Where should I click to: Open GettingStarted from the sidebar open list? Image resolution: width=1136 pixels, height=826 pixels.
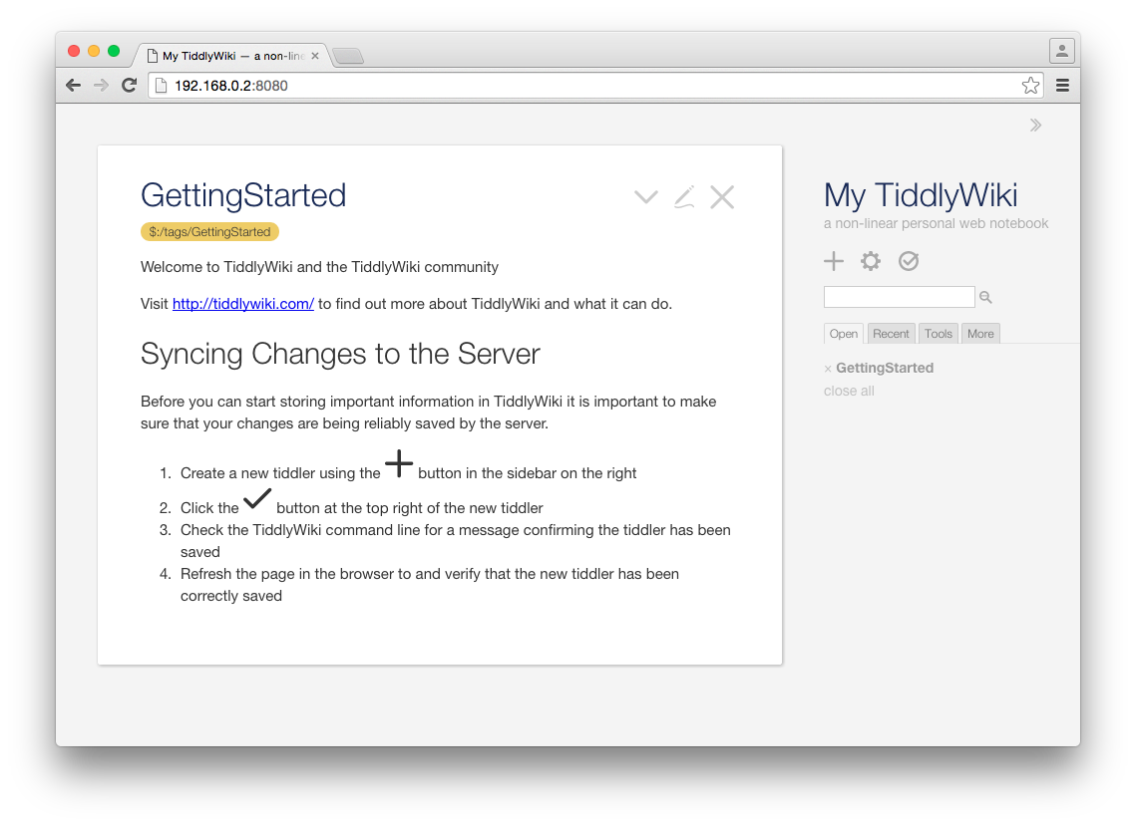pos(885,368)
